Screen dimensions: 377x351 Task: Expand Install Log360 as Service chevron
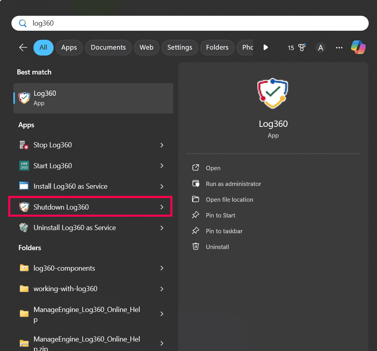(162, 186)
